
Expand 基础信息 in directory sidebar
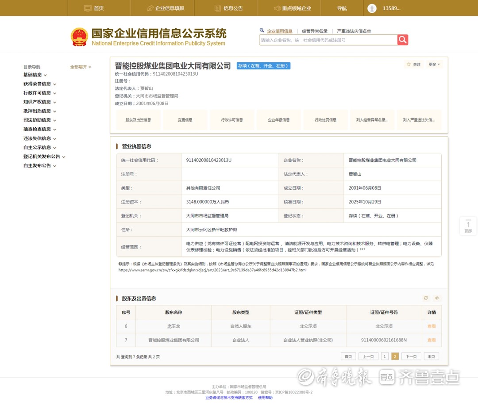click(x=35, y=75)
